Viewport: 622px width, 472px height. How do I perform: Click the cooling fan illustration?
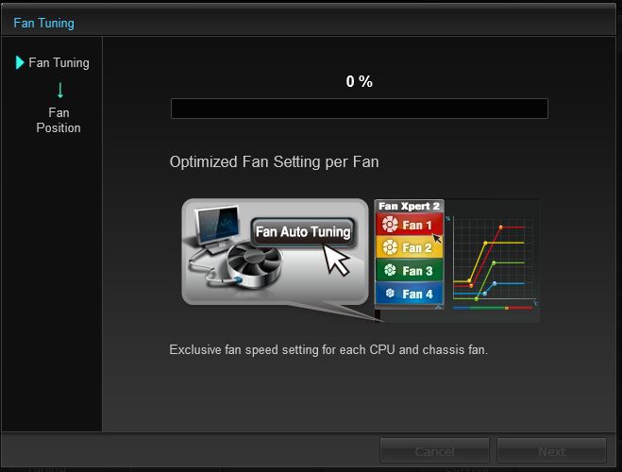(x=254, y=265)
